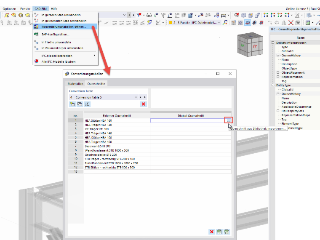The image size is (320, 240).
Task: Collapse Entity type tree group
Action: coord(273,85)
